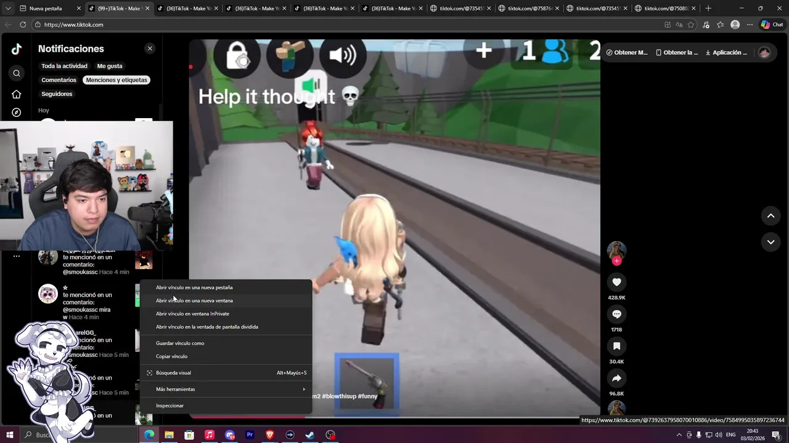
Task: Choose Guardar vínculo como
Action: click(x=226, y=343)
